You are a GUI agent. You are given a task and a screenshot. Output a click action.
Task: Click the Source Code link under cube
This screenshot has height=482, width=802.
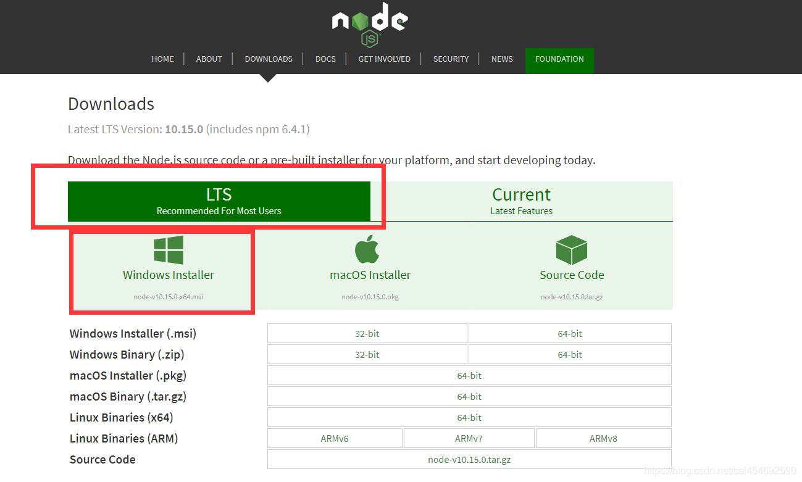coord(572,275)
